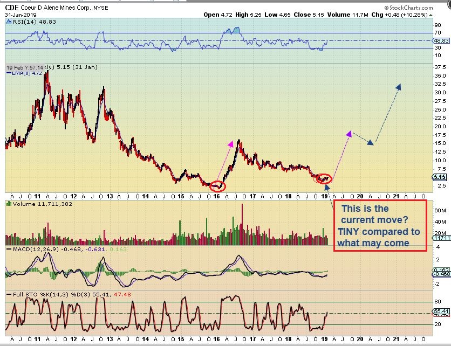The height and width of the screenshot is (346, 451).
Task: Click the volume bars icon before the Volume legend
Action: [9, 204]
